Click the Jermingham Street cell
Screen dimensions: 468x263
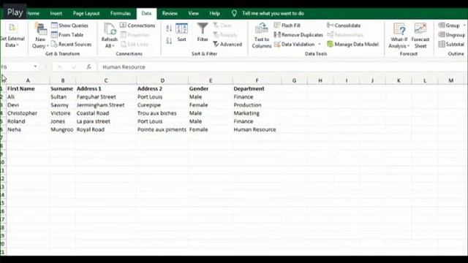(106, 105)
